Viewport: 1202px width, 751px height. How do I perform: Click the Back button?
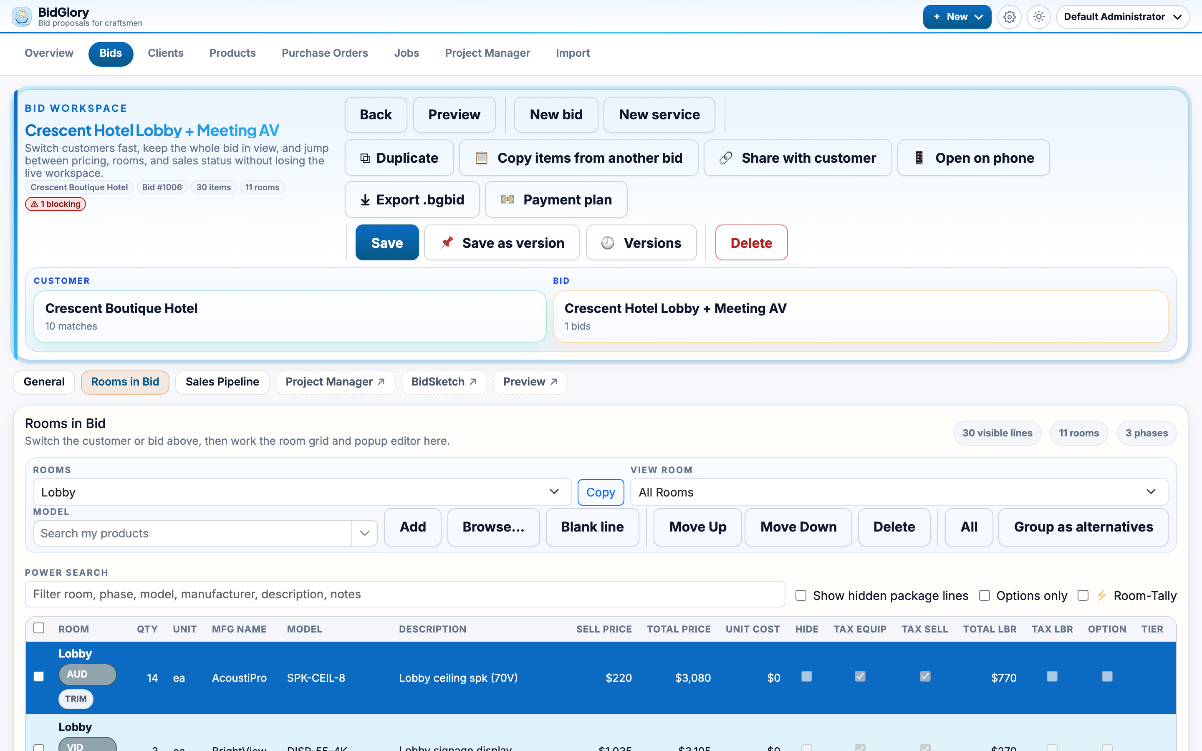(x=376, y=115)
